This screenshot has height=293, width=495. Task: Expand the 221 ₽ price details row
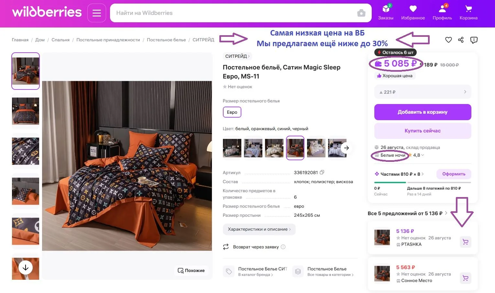click(x=423, y=92)
